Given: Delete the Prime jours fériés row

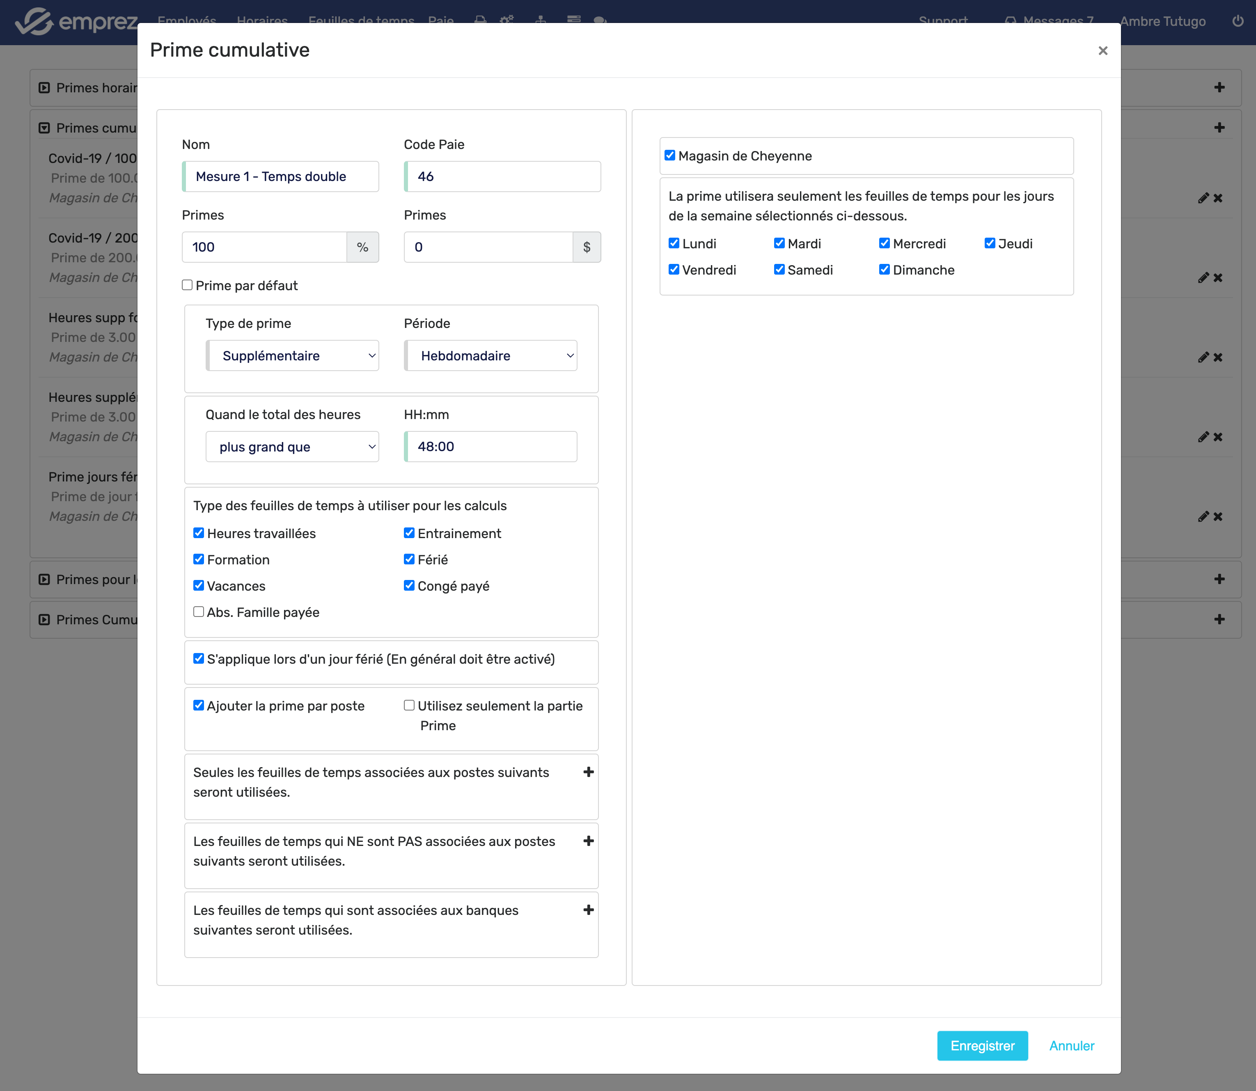Looking at the screenshot, I should click(x=1218, y=516).
